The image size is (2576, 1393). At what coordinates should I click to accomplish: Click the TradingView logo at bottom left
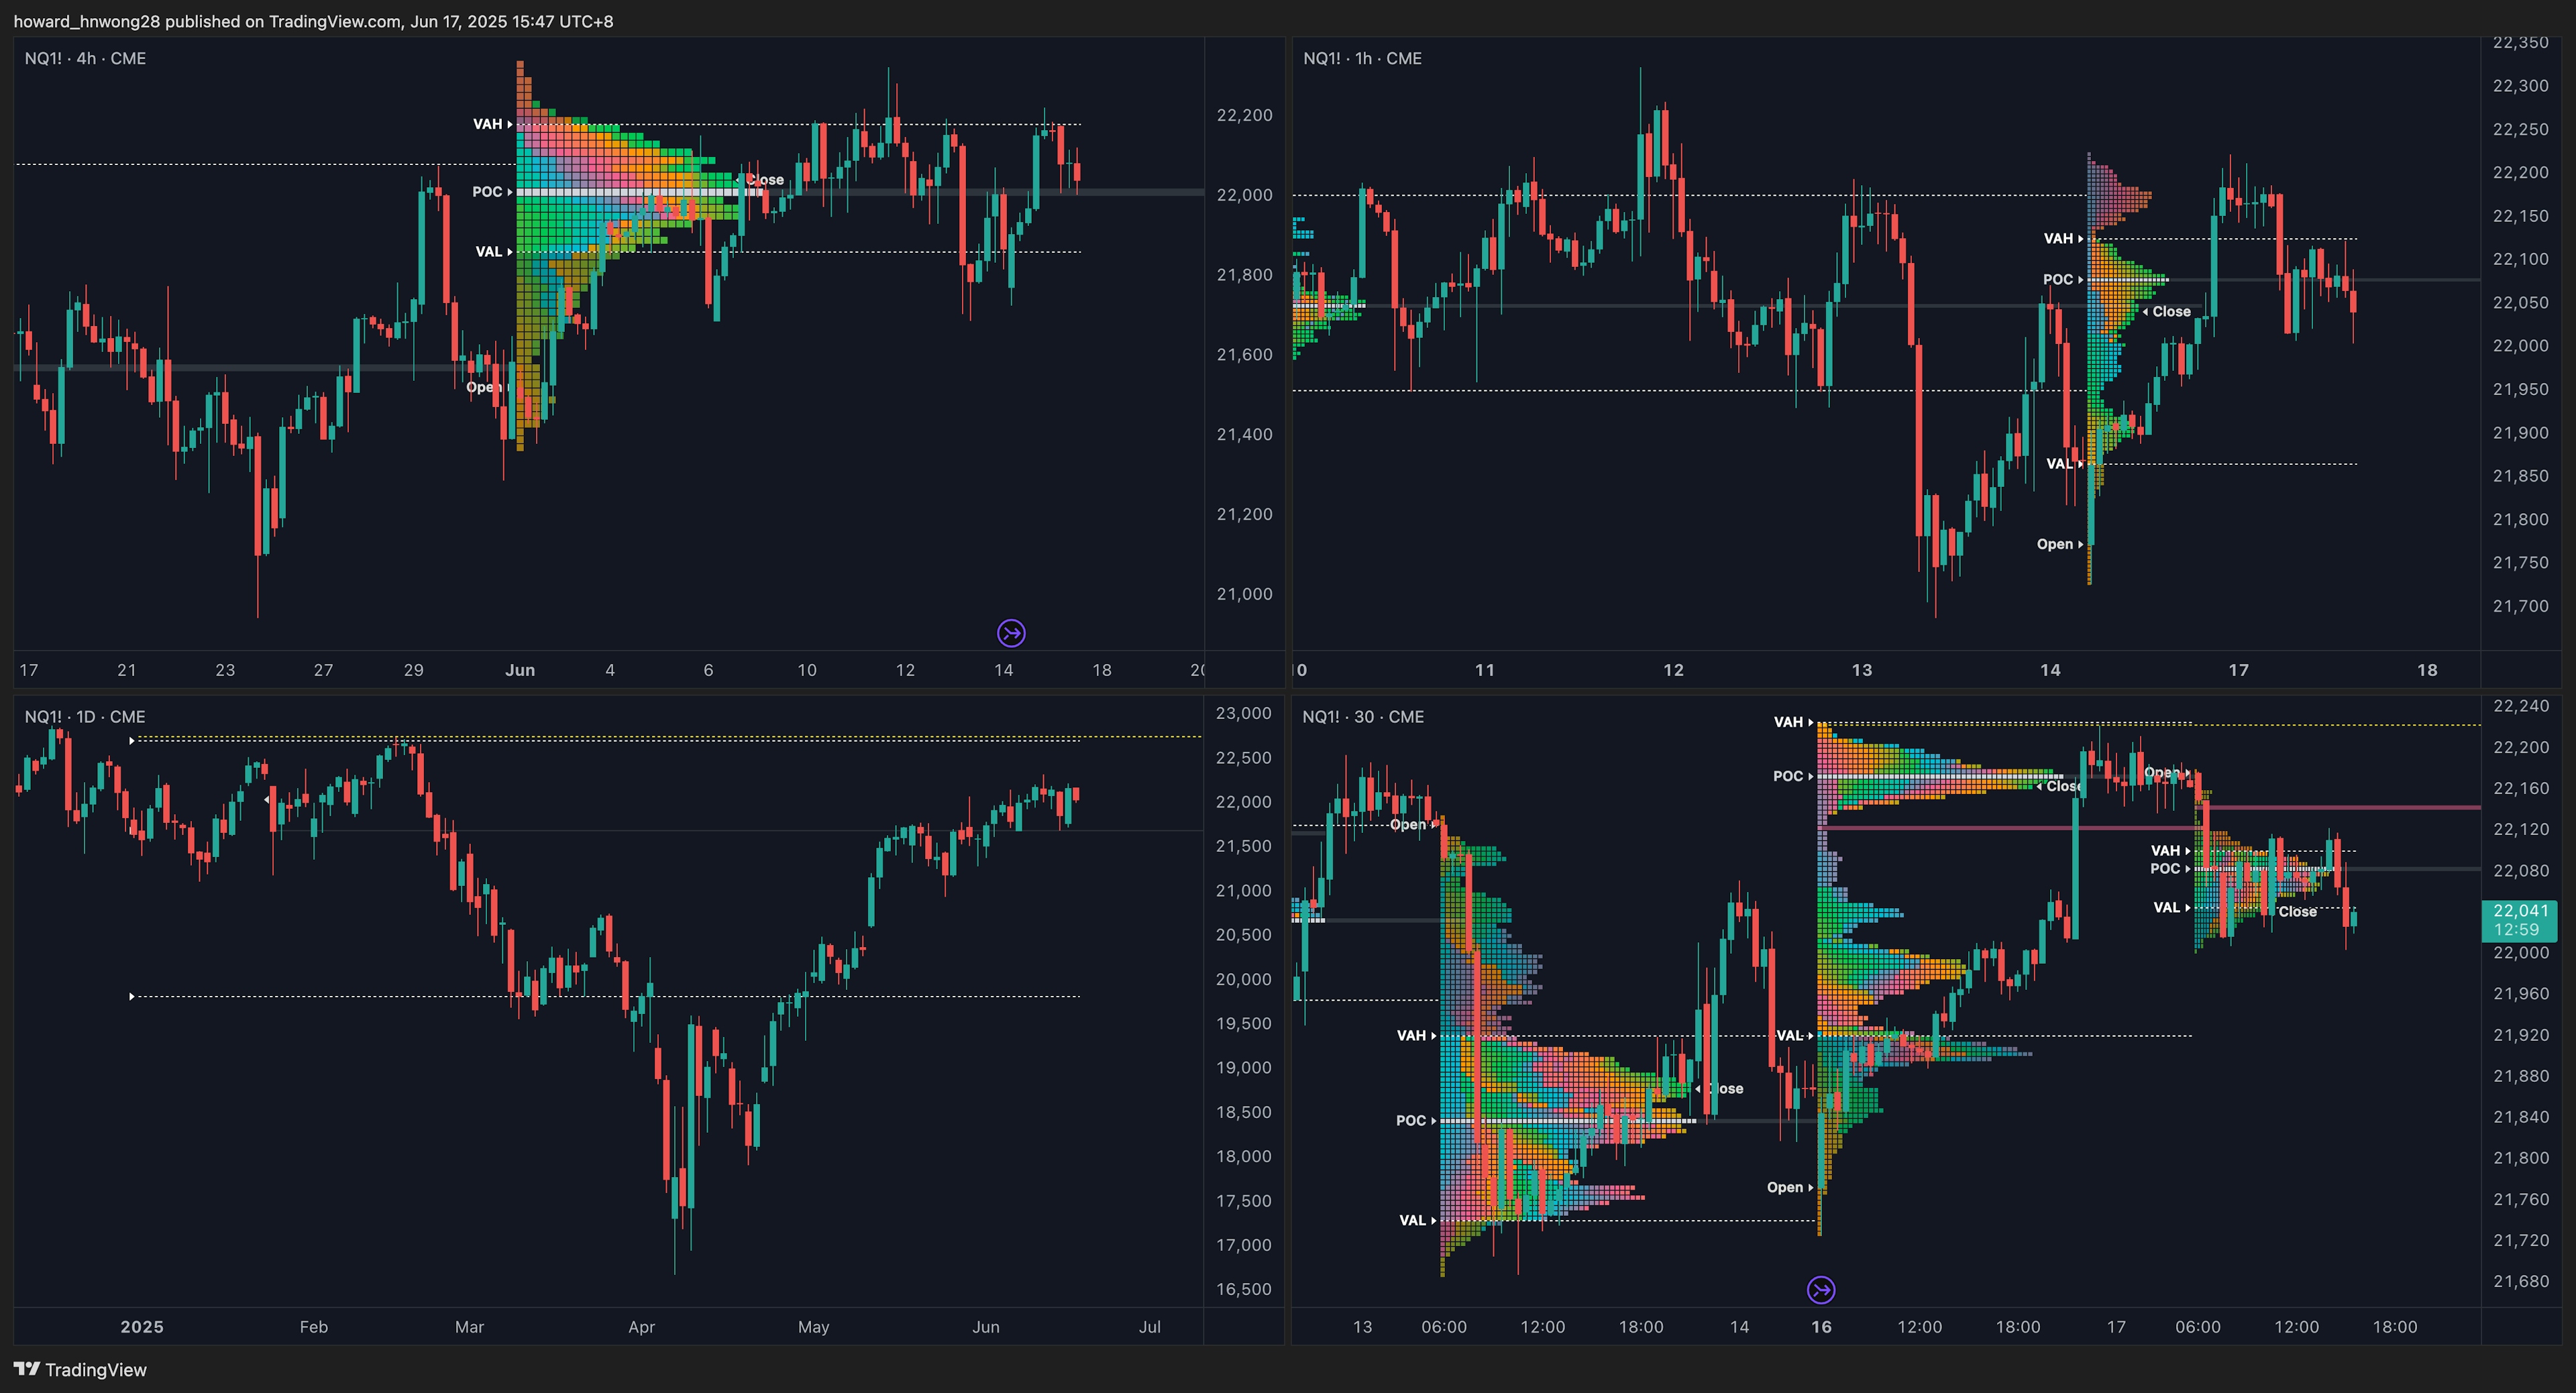point(27,1369)
